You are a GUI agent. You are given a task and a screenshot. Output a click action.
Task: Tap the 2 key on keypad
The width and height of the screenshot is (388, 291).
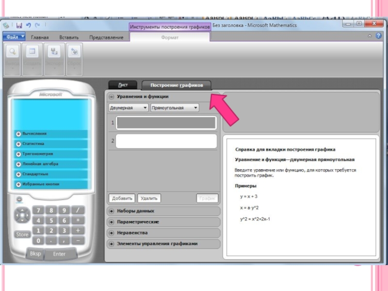(51, 230)
